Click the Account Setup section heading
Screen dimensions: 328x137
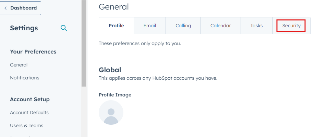point(30,100)
